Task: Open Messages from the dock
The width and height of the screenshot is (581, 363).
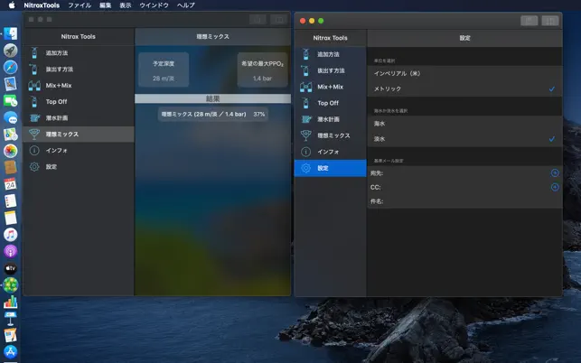Action: pos(10,117)
